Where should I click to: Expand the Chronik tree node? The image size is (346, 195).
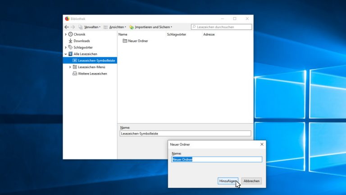(66, 34)
